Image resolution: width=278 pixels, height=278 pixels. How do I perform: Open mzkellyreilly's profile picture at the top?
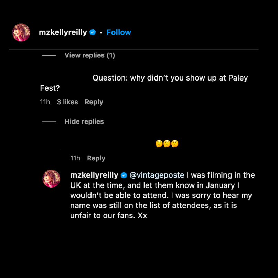coord(21,32)
